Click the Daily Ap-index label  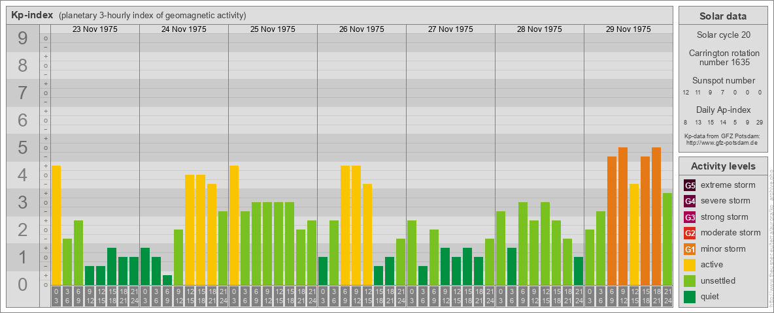click(x=723, y=110)
